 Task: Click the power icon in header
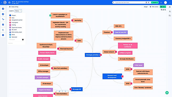coord(161,2)
